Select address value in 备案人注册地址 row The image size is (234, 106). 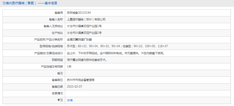pyautogui.click(x=84, y=26)
